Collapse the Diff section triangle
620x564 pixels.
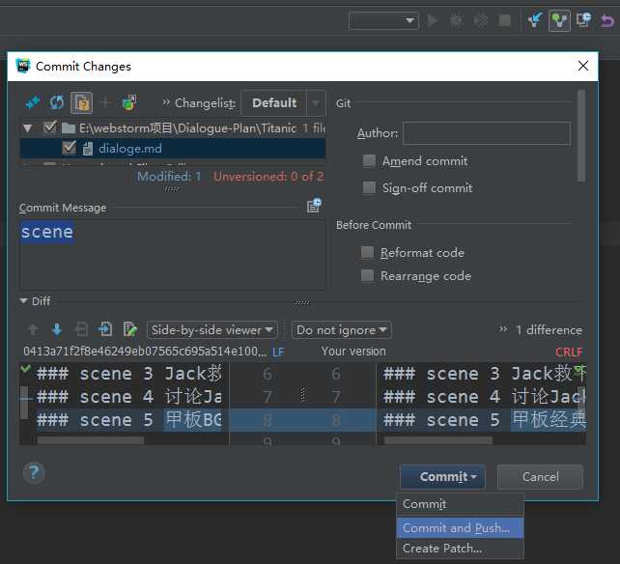pos(24,301)
